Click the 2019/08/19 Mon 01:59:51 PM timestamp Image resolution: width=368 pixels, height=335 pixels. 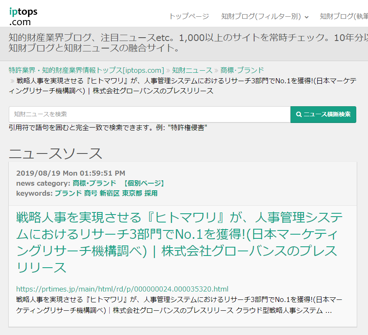coord(71,173)
